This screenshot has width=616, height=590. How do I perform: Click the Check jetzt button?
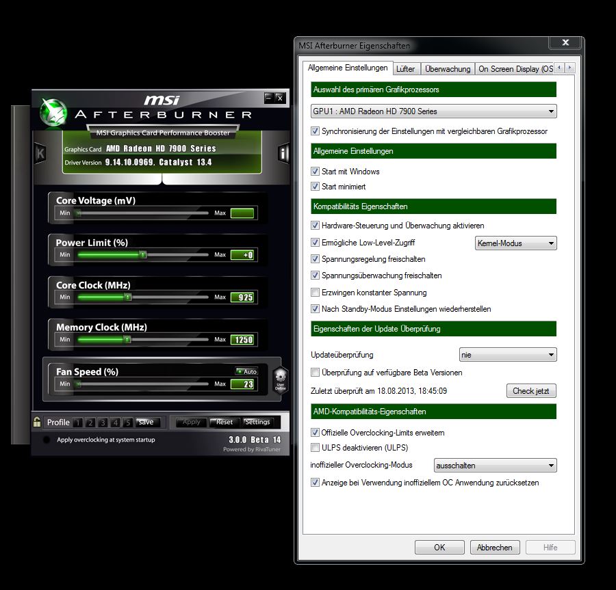[531, 391]
